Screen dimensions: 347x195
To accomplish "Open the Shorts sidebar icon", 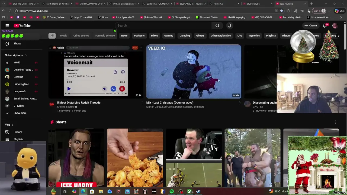I will click(x=7, y=43).
